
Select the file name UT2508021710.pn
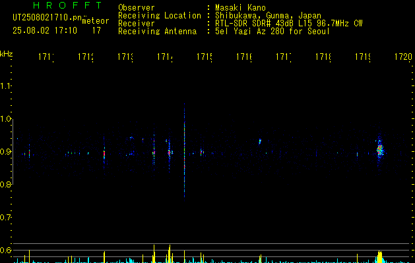pos(47,18)
